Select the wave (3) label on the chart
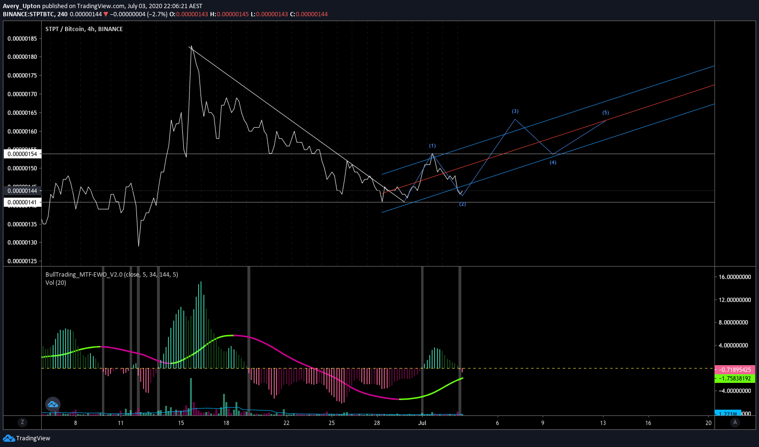 click(515, 112)
